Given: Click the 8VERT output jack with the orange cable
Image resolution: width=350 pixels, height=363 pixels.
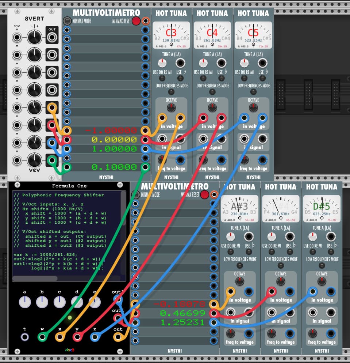Looking at the screenshot, I should pyautogui.click(x=52, y=107).
